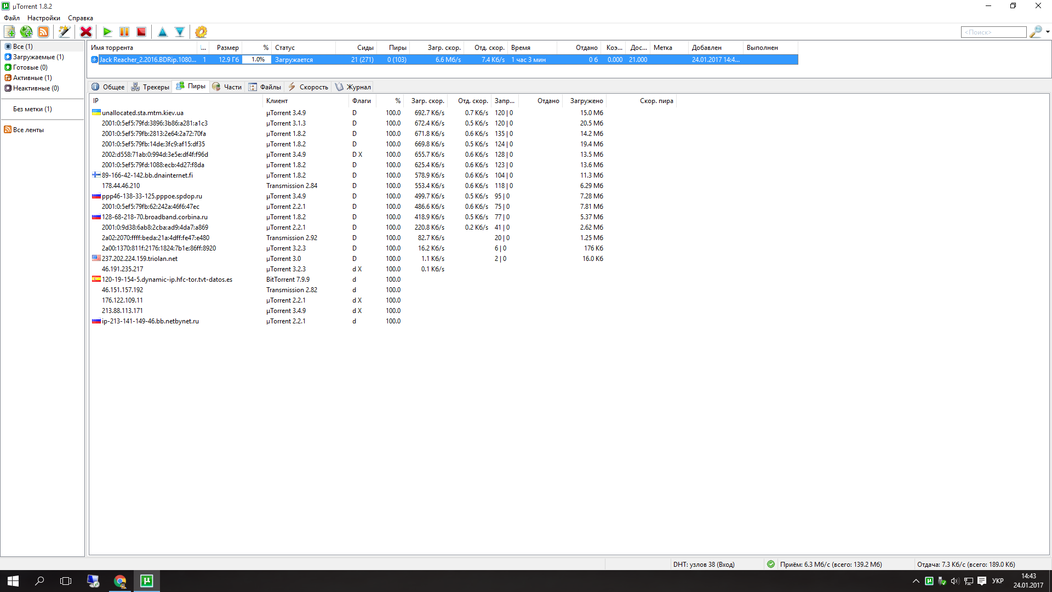Viewport: 1052px width, 592px height.
Task: Open the RSS feed toolbar icon
Action: (x=43, y=32)
